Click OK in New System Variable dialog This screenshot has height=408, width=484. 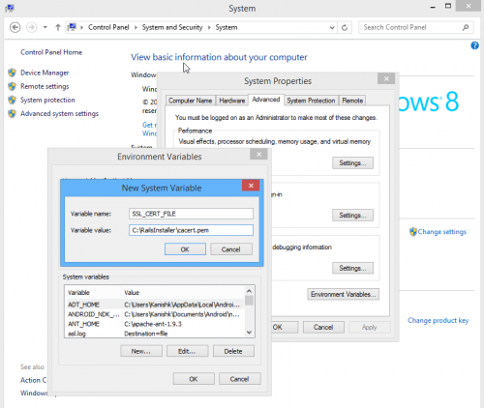pos(185,249)
